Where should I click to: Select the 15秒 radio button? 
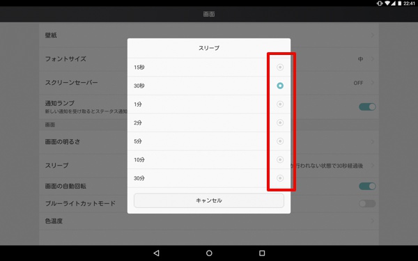coord(280,67)
